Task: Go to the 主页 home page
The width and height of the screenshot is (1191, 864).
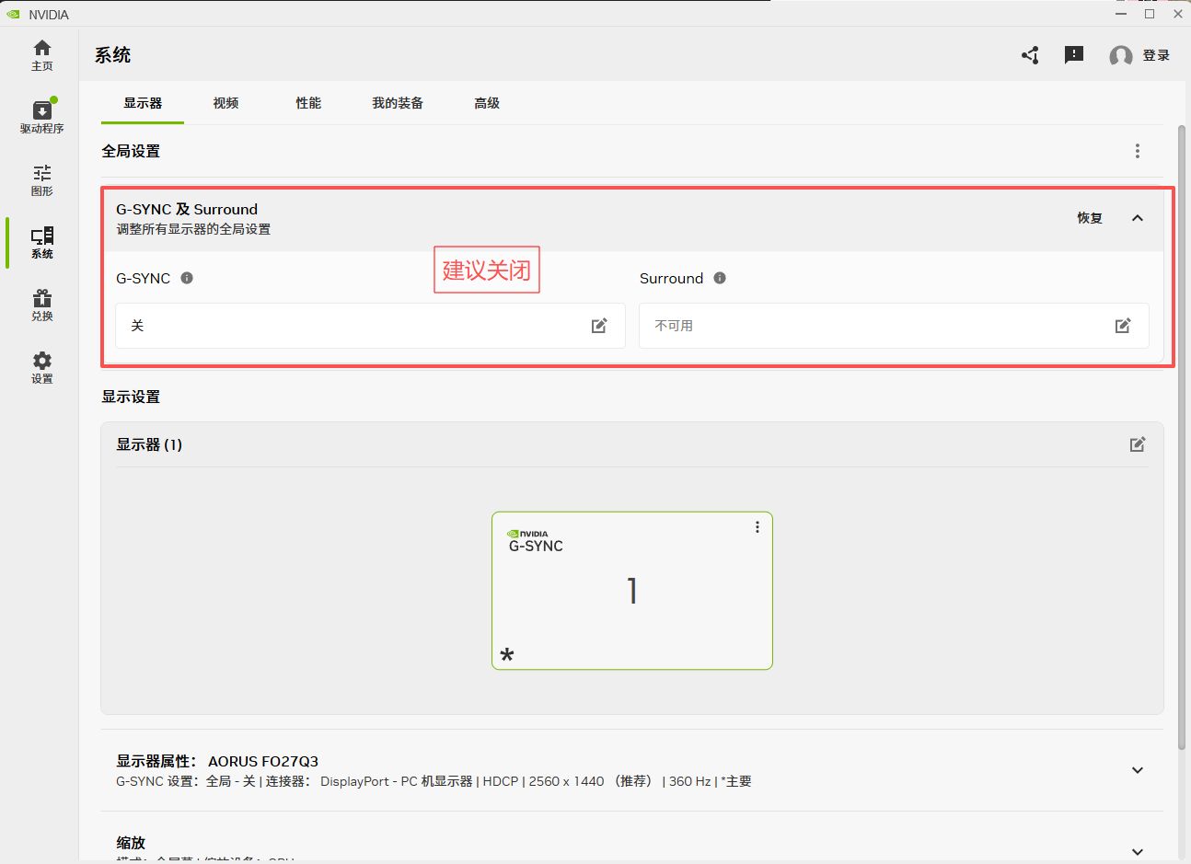Action: [x=42, y=55]
